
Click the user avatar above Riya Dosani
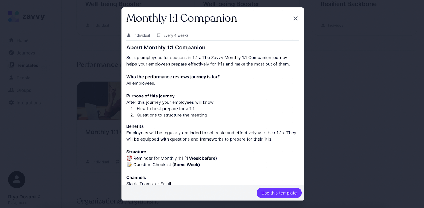click(17, 179)
